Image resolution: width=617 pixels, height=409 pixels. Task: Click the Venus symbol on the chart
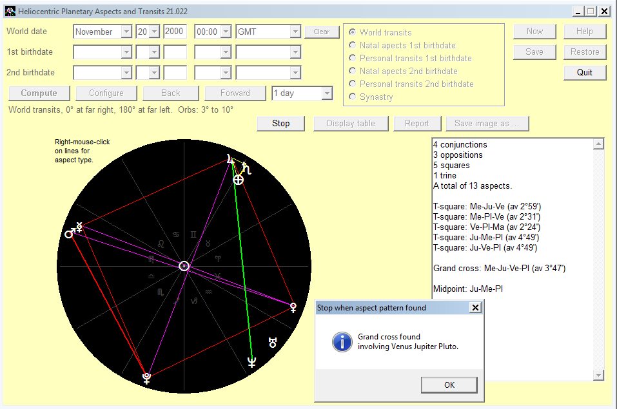[293, 307]
